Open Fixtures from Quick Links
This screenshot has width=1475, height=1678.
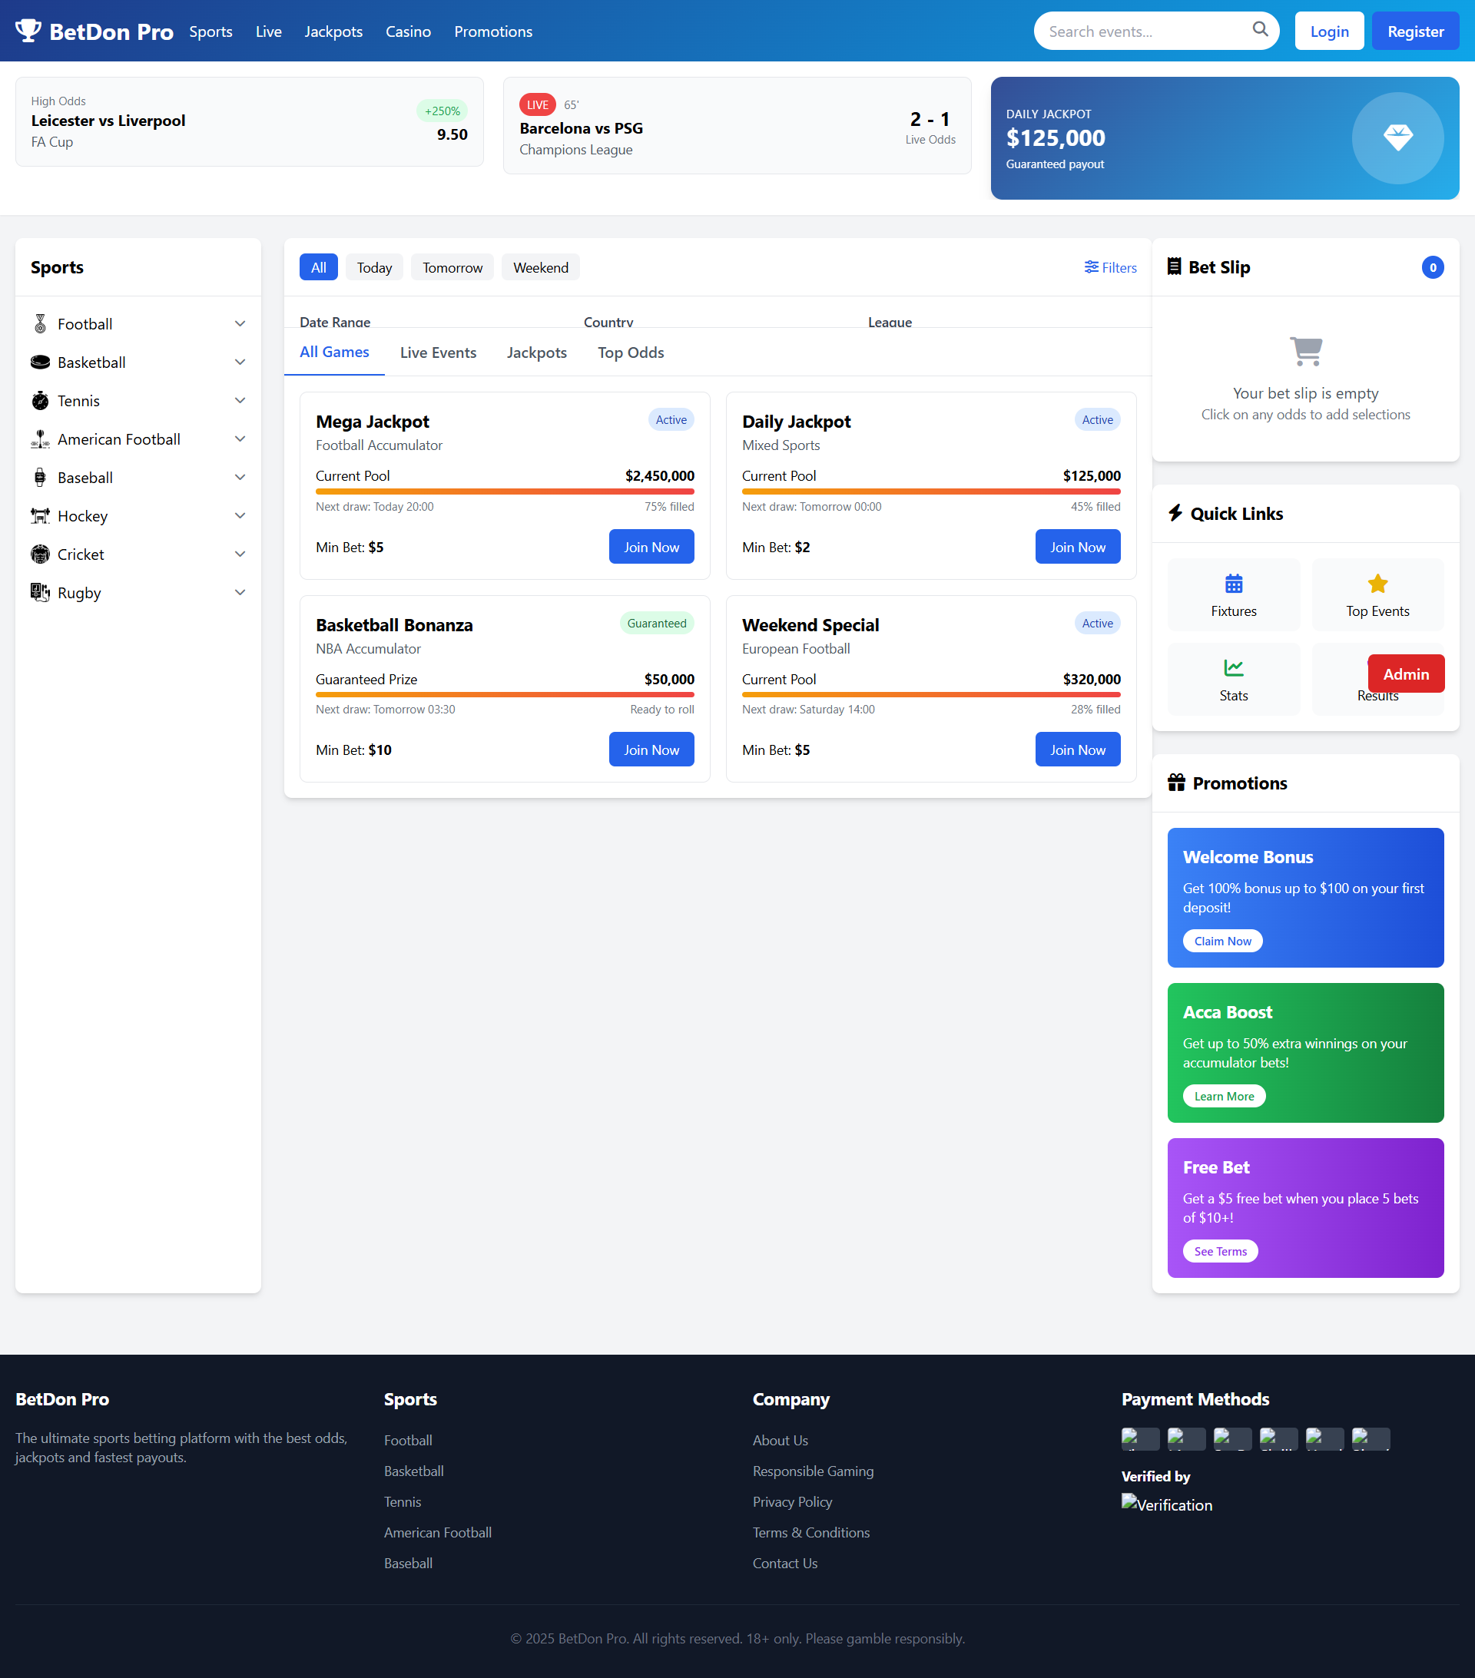1234,594
